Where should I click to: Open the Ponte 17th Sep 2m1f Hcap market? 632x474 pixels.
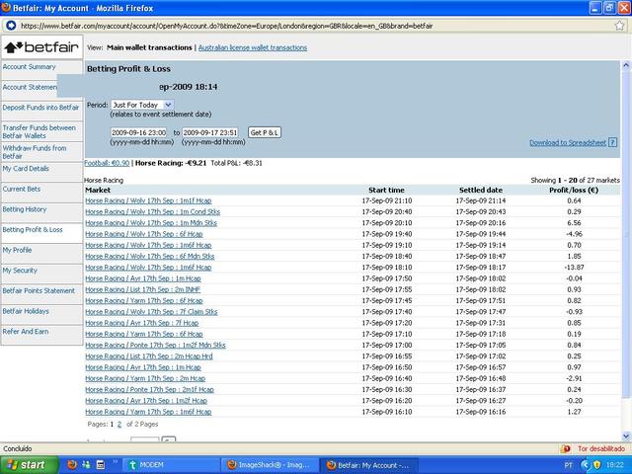(x=149, y=390)
